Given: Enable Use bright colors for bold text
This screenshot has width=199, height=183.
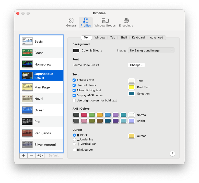Looking at the screenshot, I should [x=74, y=100].
